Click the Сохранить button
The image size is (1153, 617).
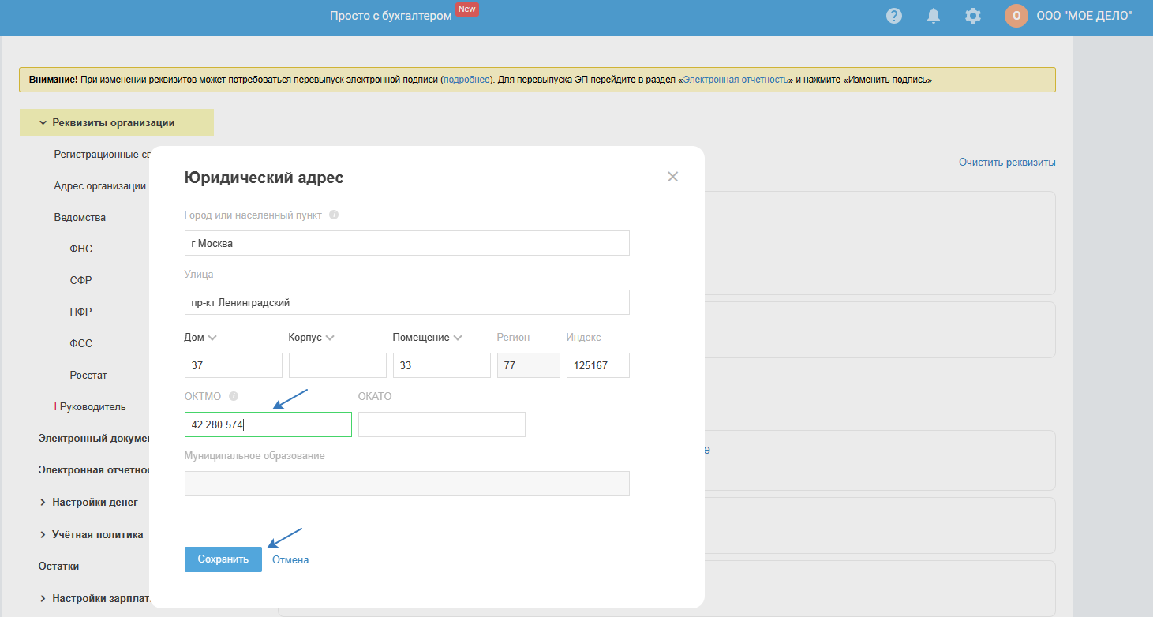coord(223,559)
